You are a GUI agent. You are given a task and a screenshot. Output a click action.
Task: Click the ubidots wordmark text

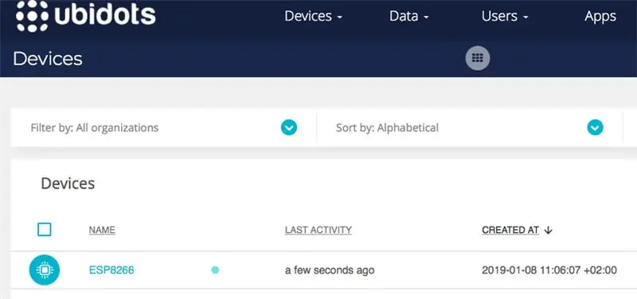[105, 15]
